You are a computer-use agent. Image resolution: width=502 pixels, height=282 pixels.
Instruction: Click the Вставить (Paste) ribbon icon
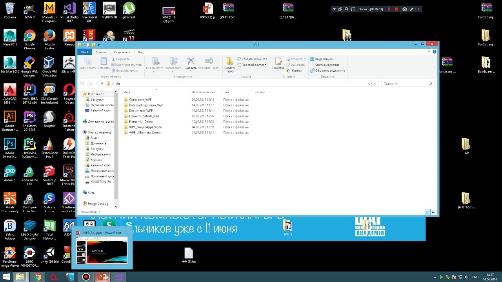point(104,64)
